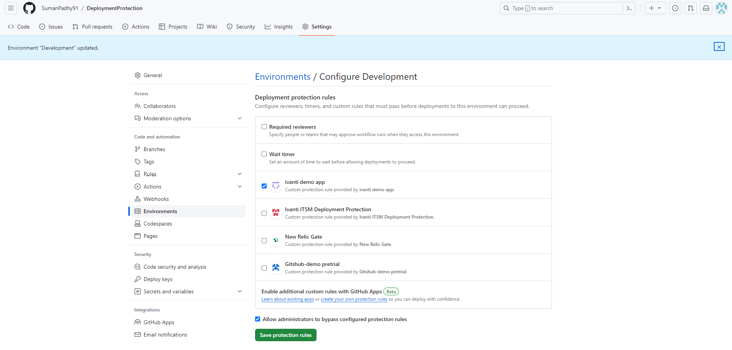The image size is (732, 350).
Task: Toggle Allow administrators to bypass checkbox
Action: tap(258, 319)
